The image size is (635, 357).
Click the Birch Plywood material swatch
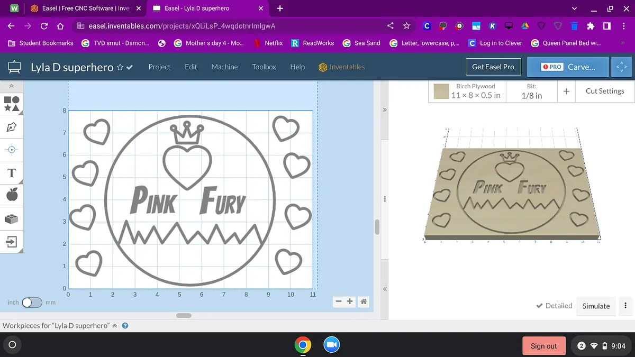click(441, 91)
